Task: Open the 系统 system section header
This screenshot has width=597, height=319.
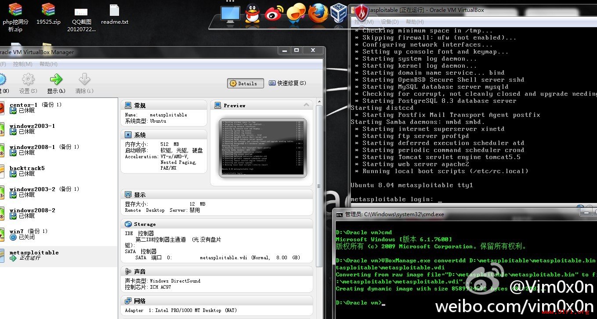Action: click(163, 135)
